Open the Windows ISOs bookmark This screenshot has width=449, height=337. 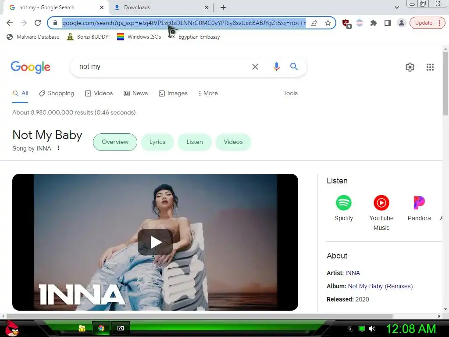click(x=139, y=37)
